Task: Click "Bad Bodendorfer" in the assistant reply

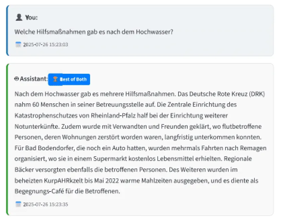Action: (44, 148)
